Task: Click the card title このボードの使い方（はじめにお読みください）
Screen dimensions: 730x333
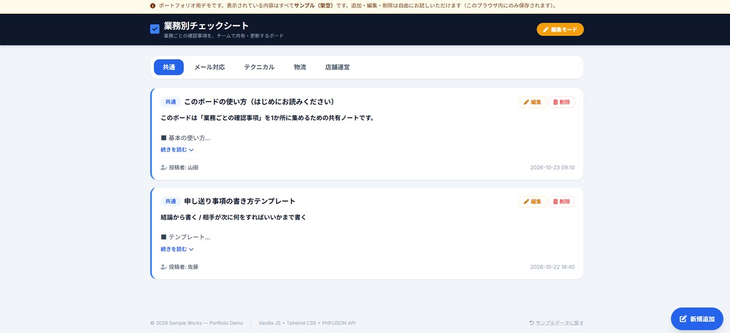Action: click(261, 102)
